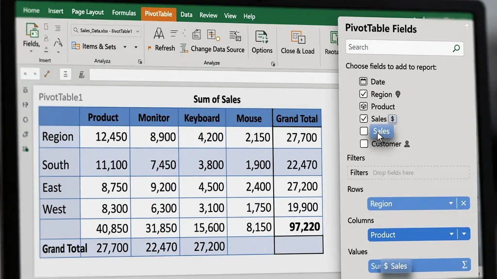Select the East row label
The image size is (497, 279).
point(60,187)
